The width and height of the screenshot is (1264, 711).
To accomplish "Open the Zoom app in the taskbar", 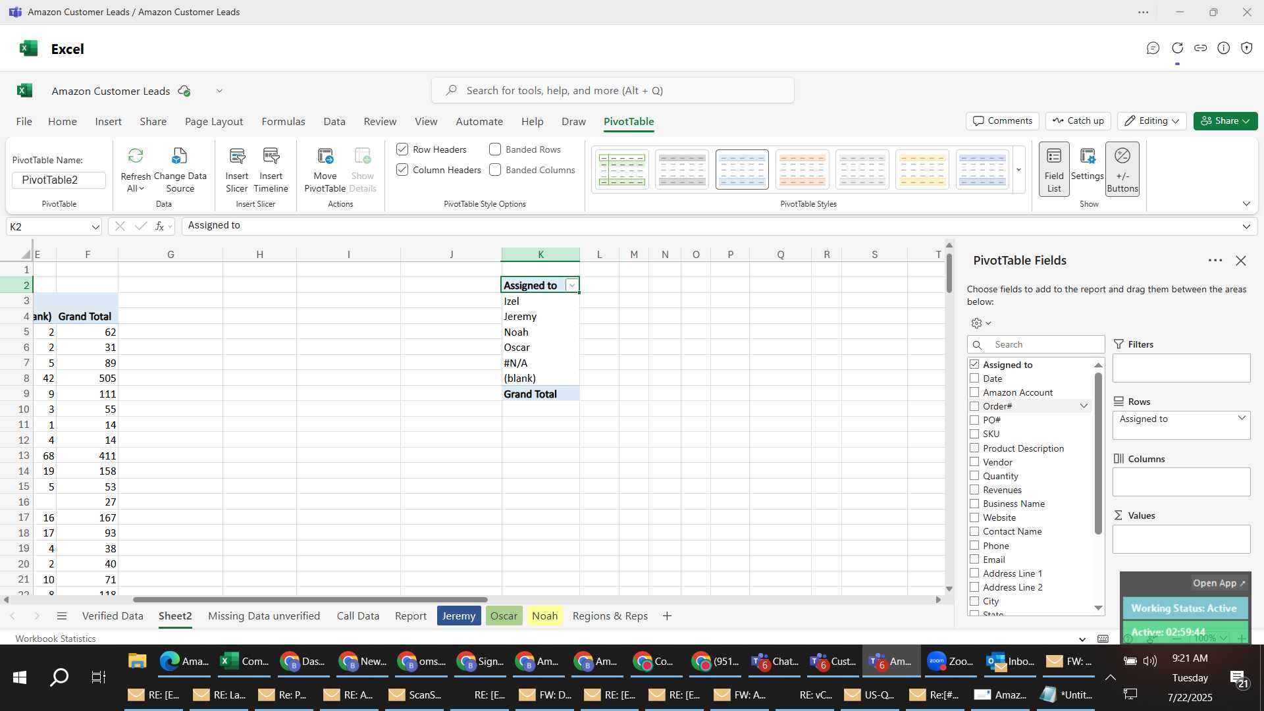I will click(950, 661).
